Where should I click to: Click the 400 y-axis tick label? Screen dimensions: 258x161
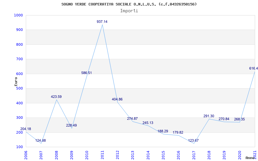point(19,103)
